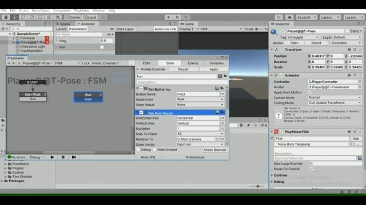Open the cloud services icon
Screen dimensions: 366x205
(289, 17)
